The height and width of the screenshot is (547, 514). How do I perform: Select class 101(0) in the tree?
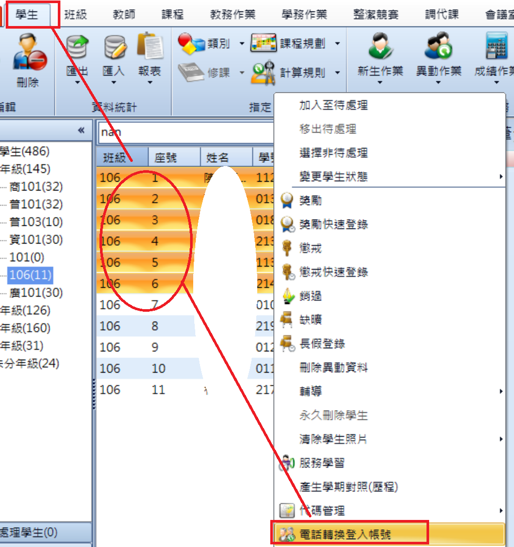point(27,258)
